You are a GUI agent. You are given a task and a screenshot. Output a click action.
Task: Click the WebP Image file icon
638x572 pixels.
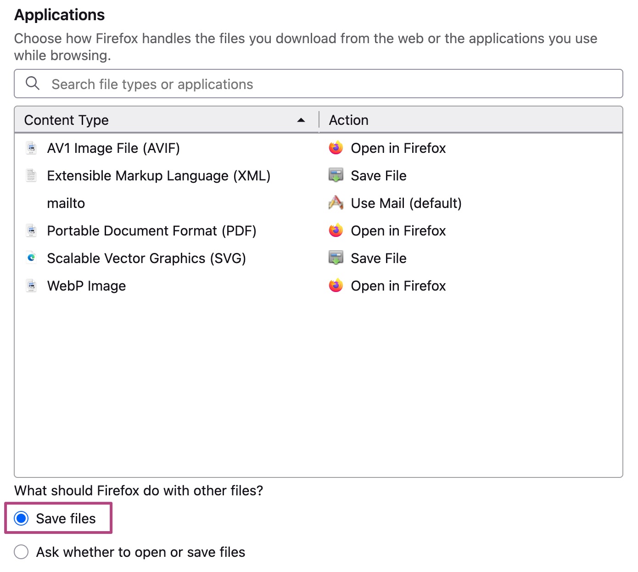pyautogui.click(x=31, y=286)
